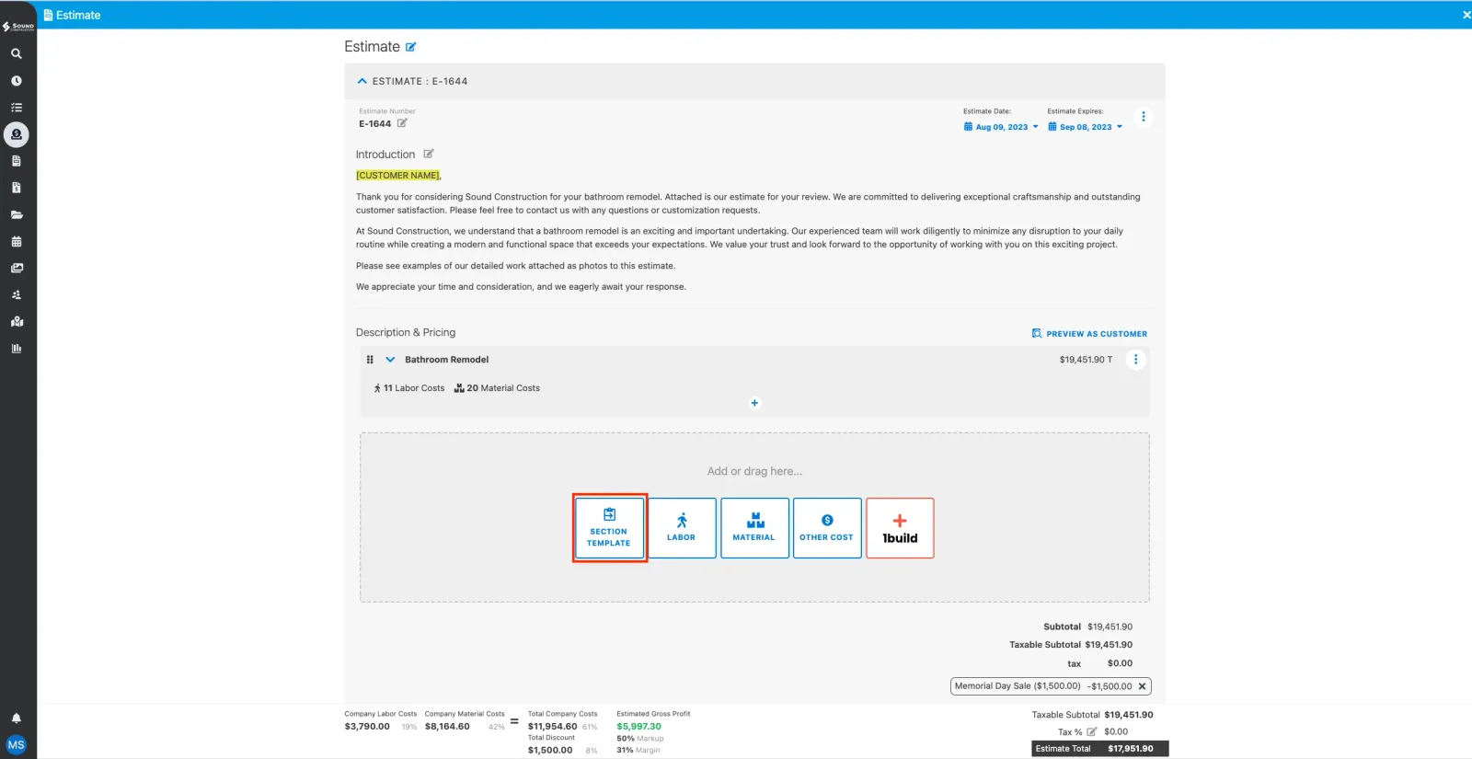The height and width of the screenshot is (759, 1472).
Task: Open the MS user avatar
Action: [17, 744]
